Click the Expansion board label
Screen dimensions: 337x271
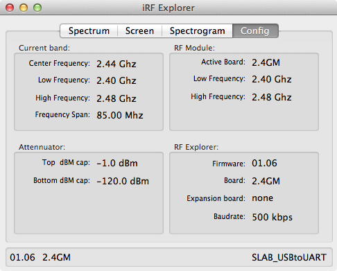[x=216, y=198]
